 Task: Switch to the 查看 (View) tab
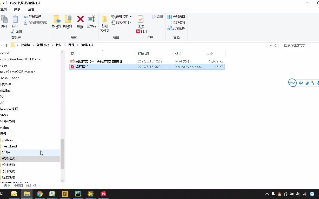31,9
